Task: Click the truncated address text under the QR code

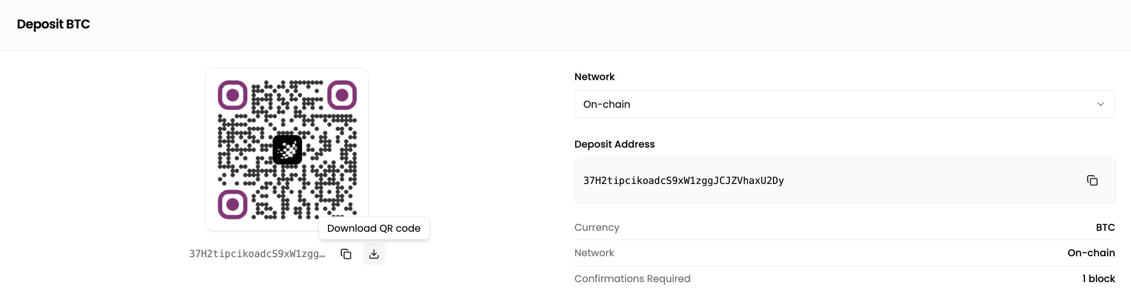Action: (257, 254)
